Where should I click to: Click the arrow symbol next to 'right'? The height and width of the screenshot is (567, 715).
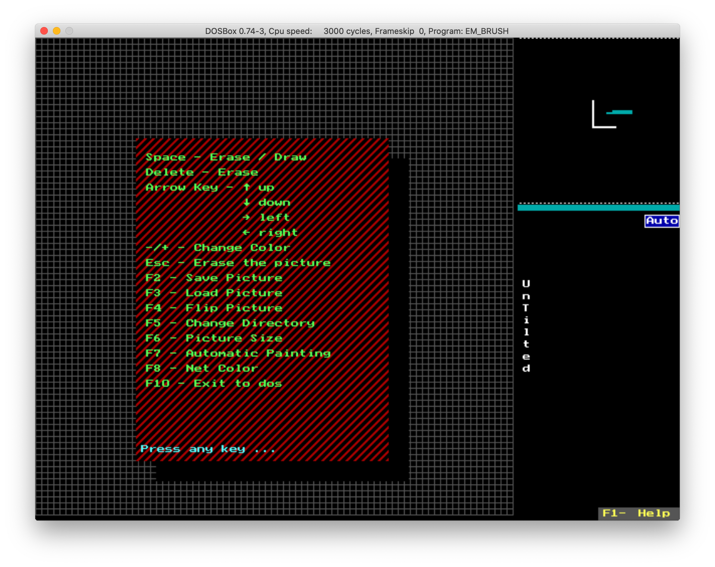(x=246, y=233)
